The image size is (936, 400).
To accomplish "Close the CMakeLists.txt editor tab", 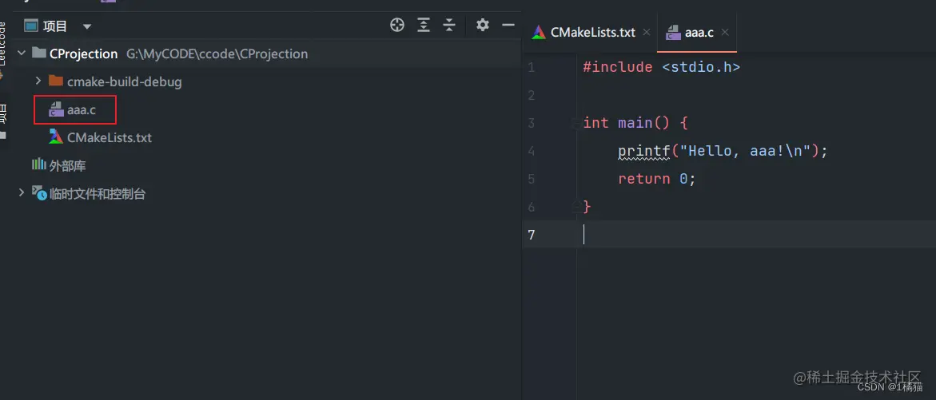I will [x=647, y=32].
